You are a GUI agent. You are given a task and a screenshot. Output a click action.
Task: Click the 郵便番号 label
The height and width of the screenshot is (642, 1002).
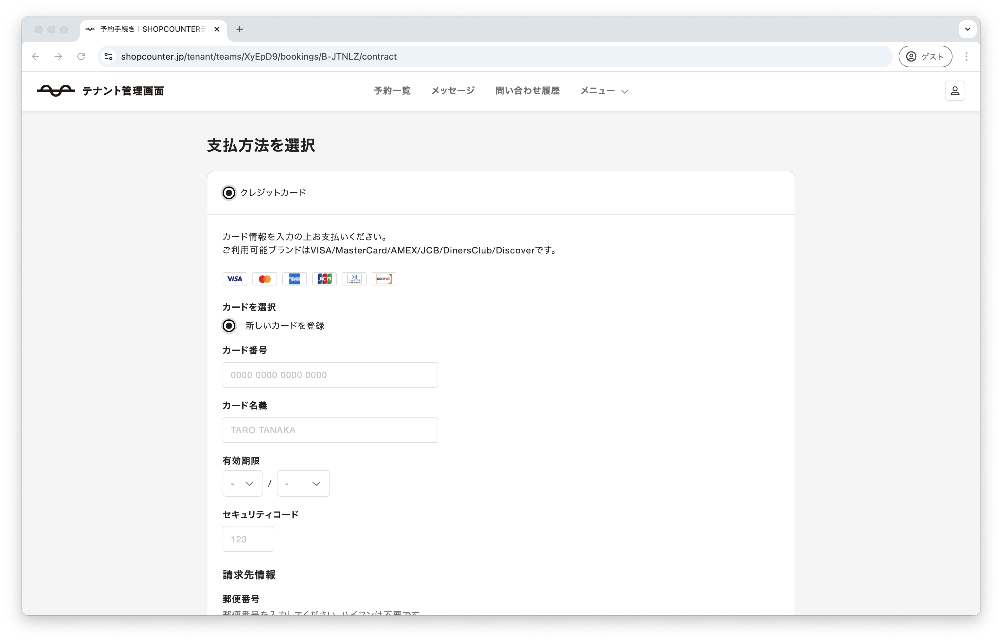coord(241,599)
